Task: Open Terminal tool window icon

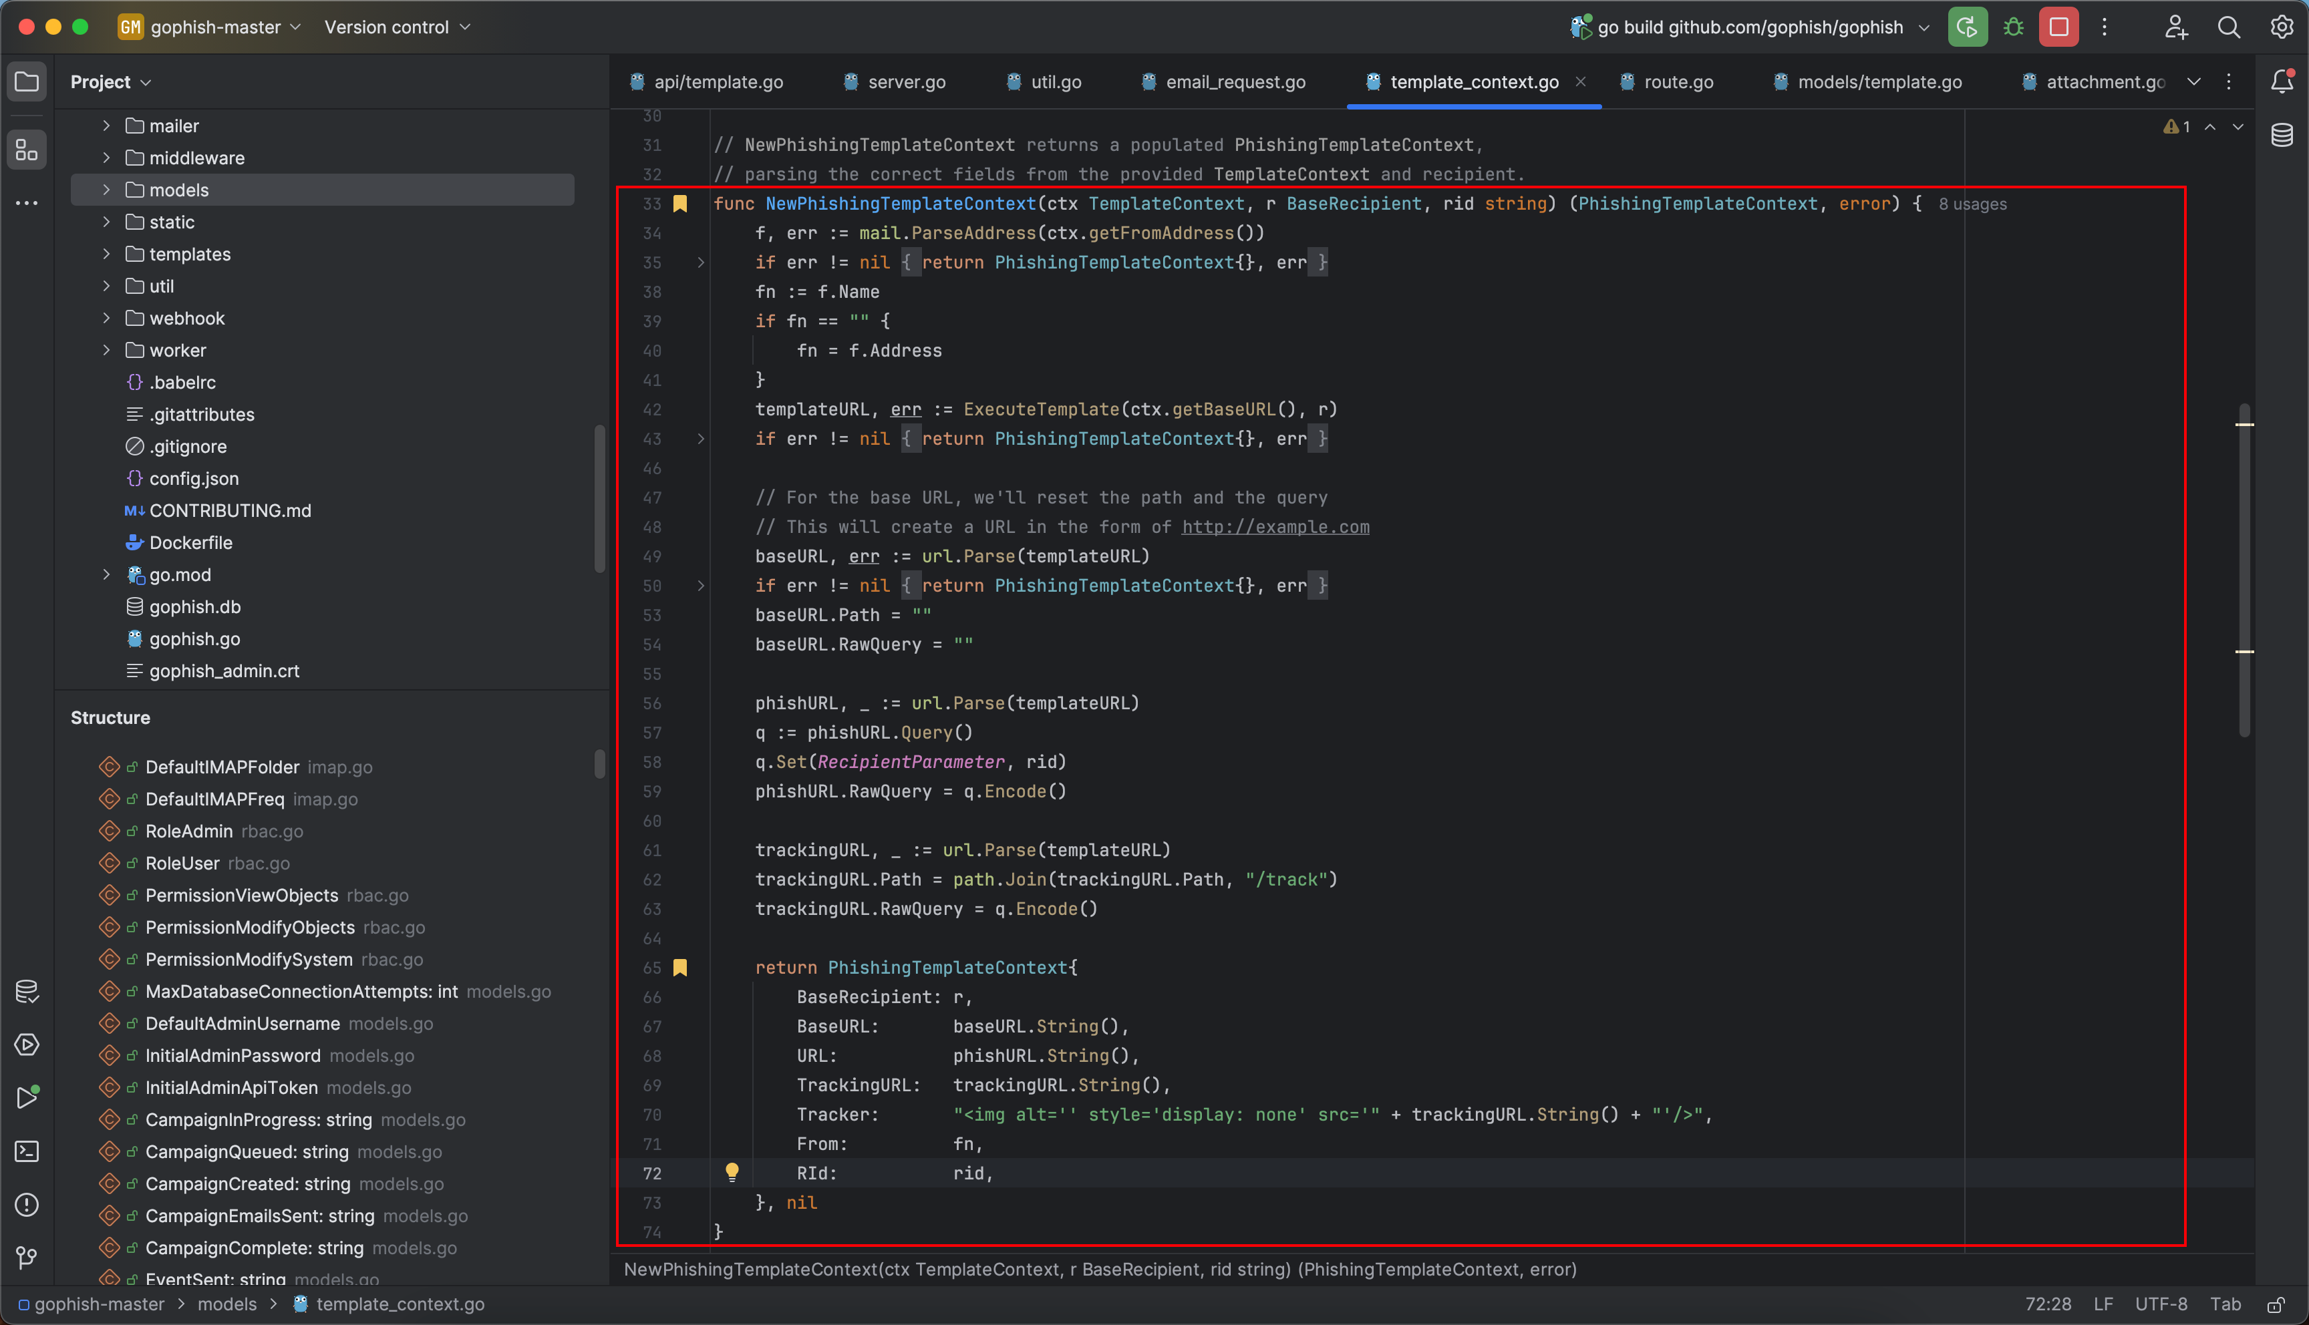Action: click(x=27, y=1151)
